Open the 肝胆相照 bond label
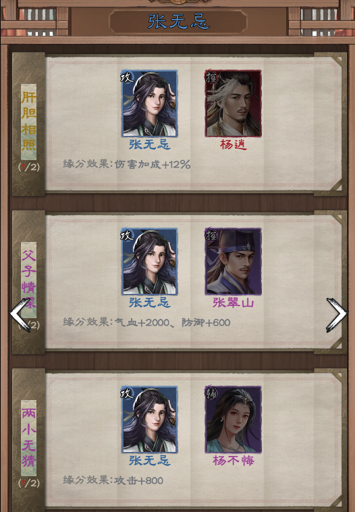Image resolution: width=355 pixels, height=512 pixels. click(x=29, y=122)
